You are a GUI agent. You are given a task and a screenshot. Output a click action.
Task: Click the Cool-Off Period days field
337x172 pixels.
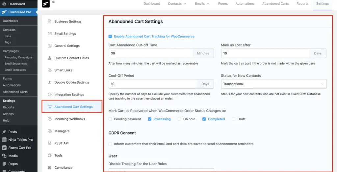point(153,84)
